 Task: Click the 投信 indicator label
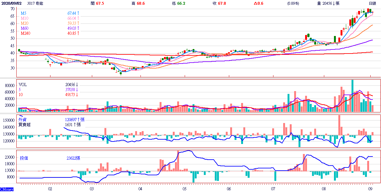(x=24, y=158)
